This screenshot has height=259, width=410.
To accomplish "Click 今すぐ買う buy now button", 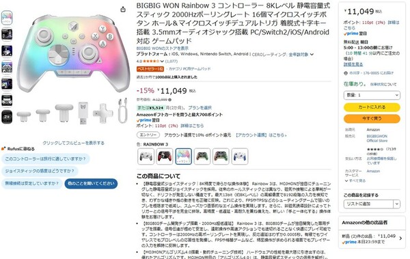I will coord(372,118).
